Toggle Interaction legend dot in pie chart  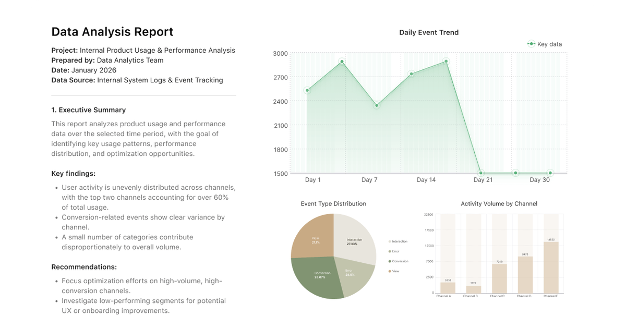coord(390,241)
